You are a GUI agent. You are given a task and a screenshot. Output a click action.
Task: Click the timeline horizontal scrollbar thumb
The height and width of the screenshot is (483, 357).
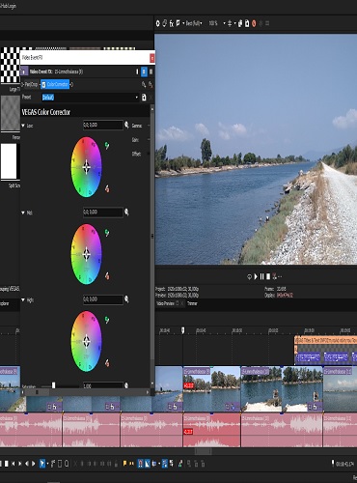(203, 451)
